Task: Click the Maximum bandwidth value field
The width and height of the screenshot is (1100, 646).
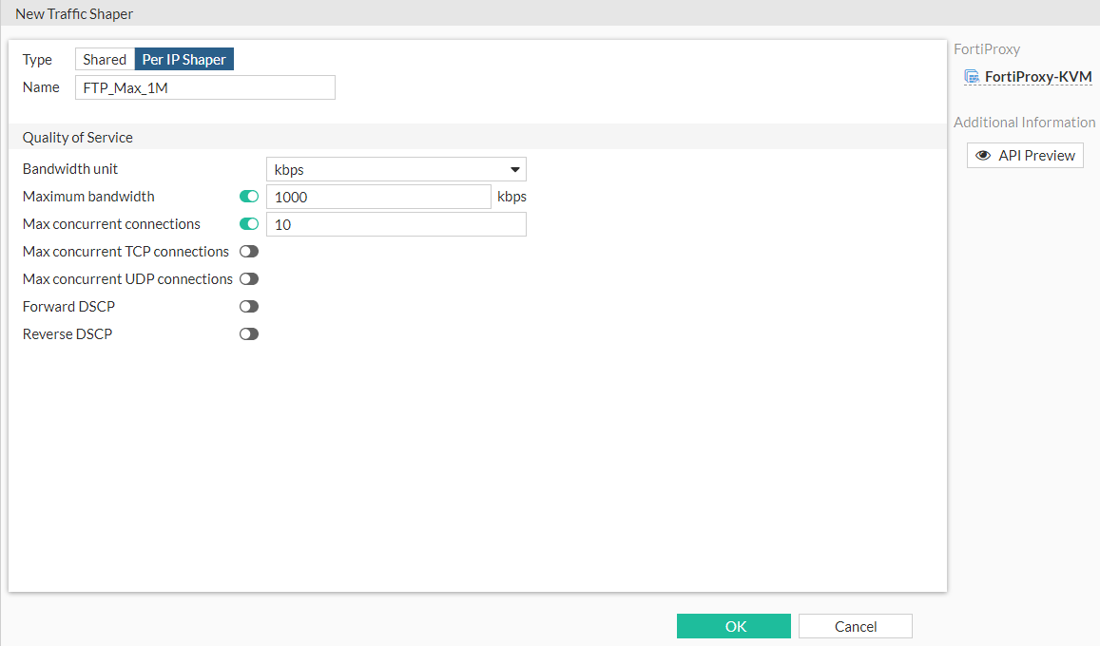Action: click(x=379, y=196)
